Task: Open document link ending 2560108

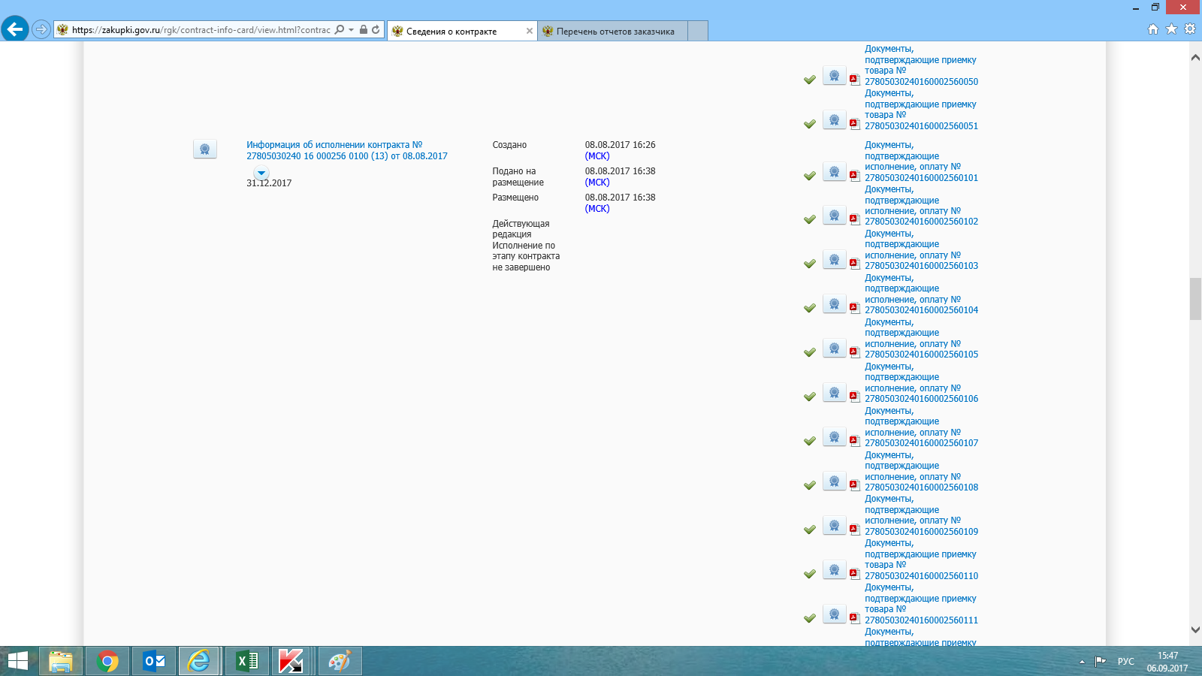Action: pos(921,471)
